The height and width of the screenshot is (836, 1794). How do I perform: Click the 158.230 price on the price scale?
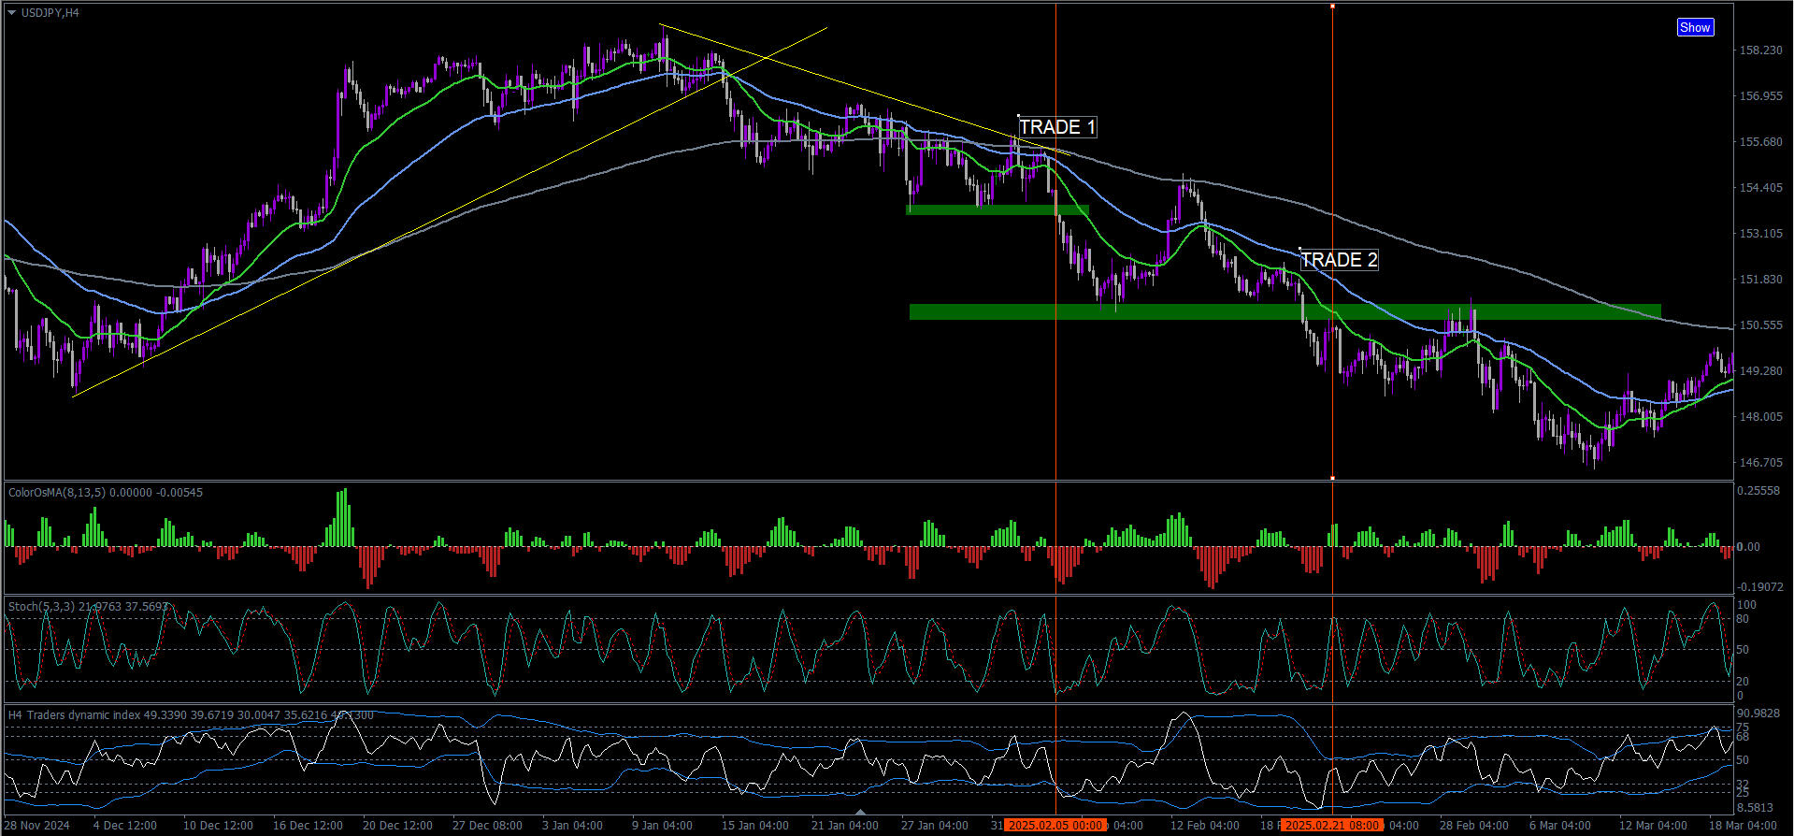pyautogui.click(x=1759, y=50)
